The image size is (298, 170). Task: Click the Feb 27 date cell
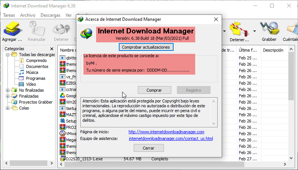(x=248, y=159)
